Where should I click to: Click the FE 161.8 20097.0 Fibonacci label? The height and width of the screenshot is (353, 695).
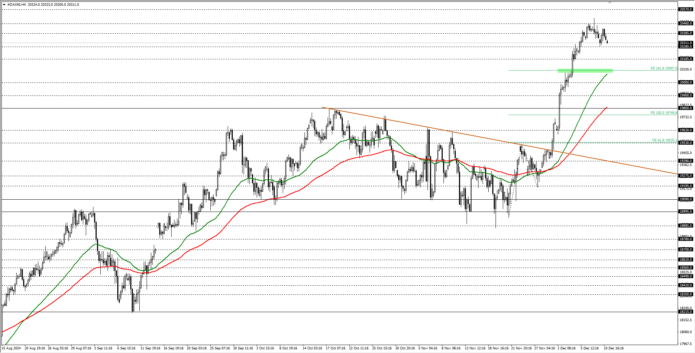tap(664, 68)
